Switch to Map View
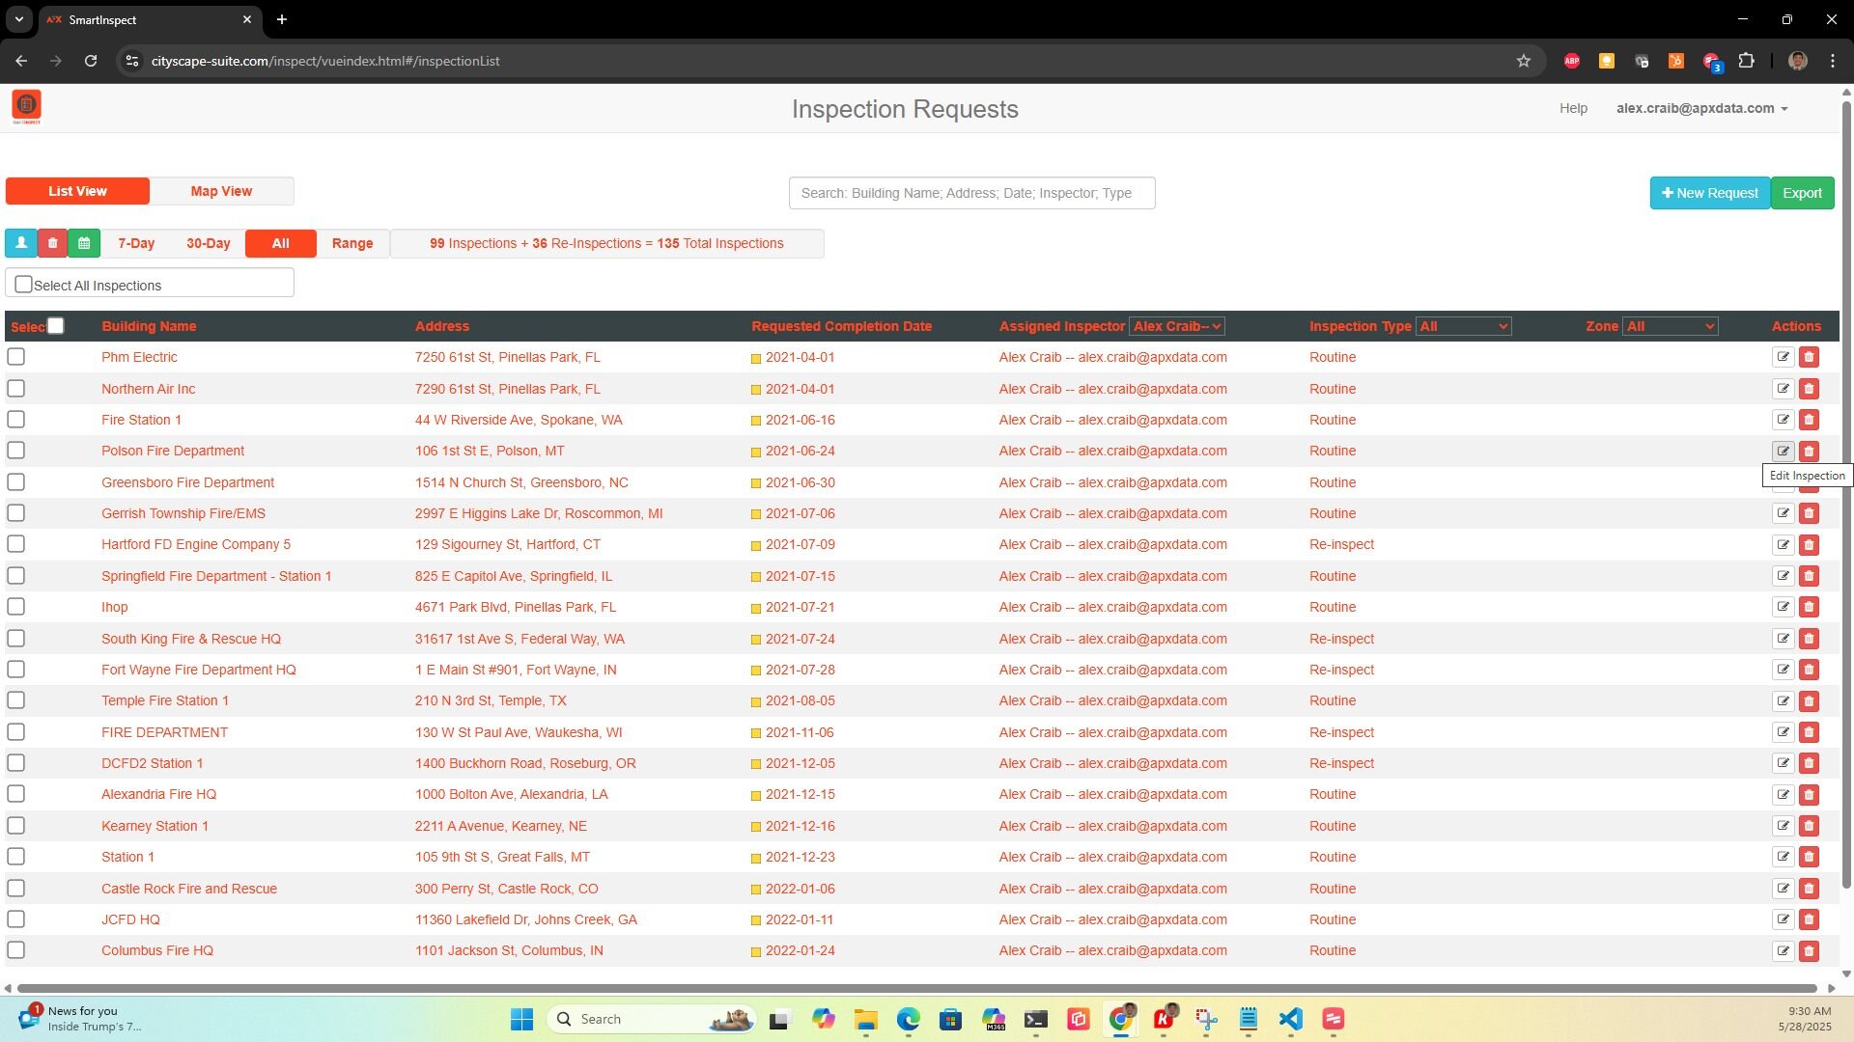Viewport: 1854px width, 1042px height. click(221, 191)
